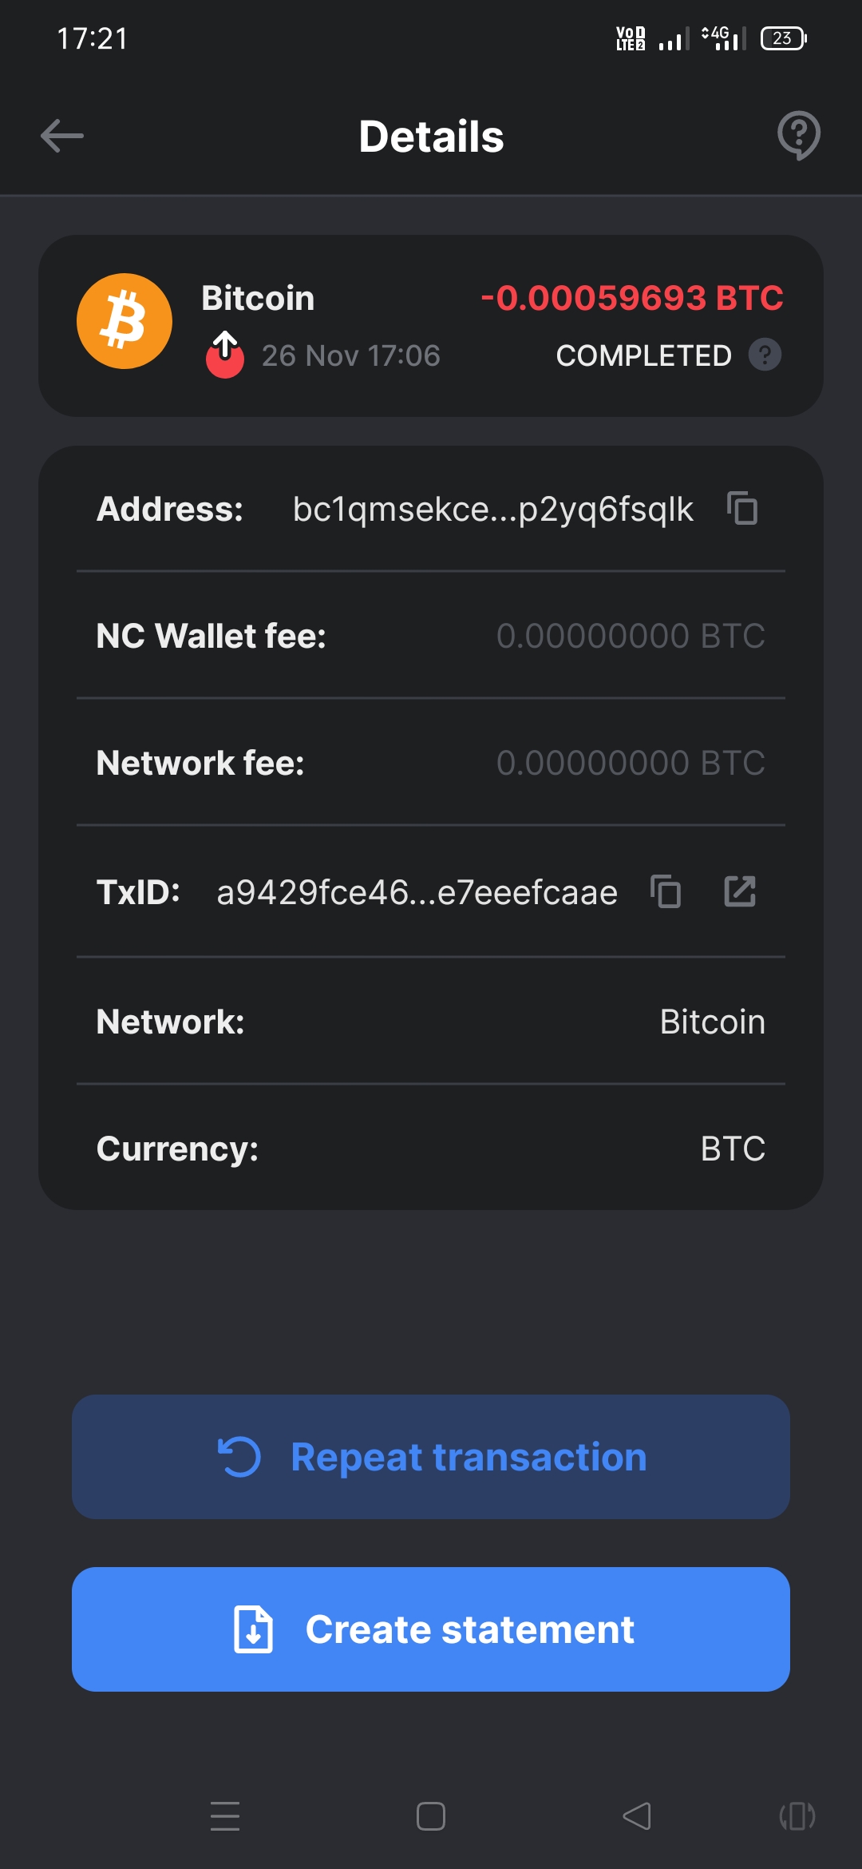Viewport: 862px width, 1869px height.
Task: Tap the Network fee row value
Action: (x=631, y=763)
